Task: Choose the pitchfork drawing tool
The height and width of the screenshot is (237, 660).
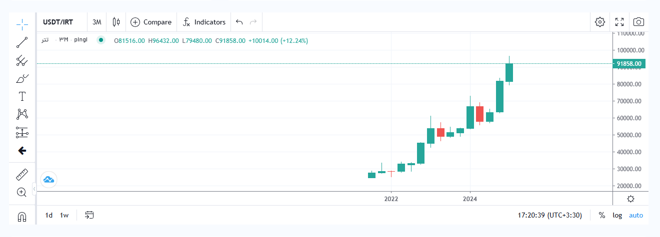Action: click(x=22, y=61)
